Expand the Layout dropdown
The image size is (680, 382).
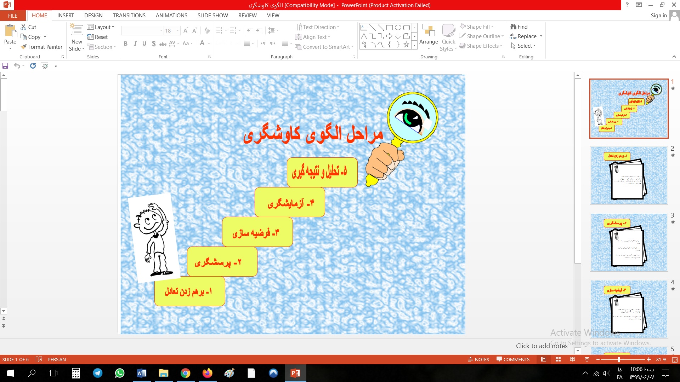(x=103, y=27)
